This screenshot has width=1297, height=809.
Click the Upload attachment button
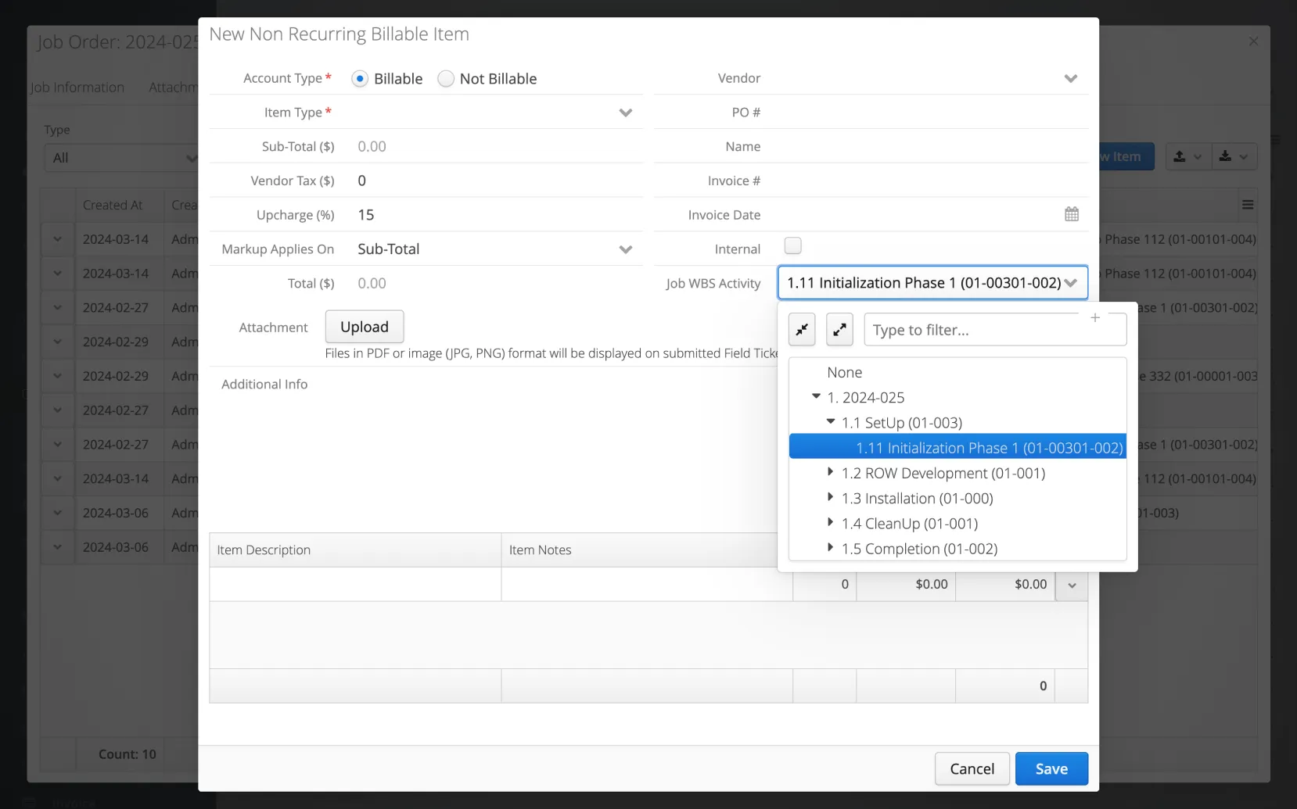pyautogui.click(x=365, y=327)
